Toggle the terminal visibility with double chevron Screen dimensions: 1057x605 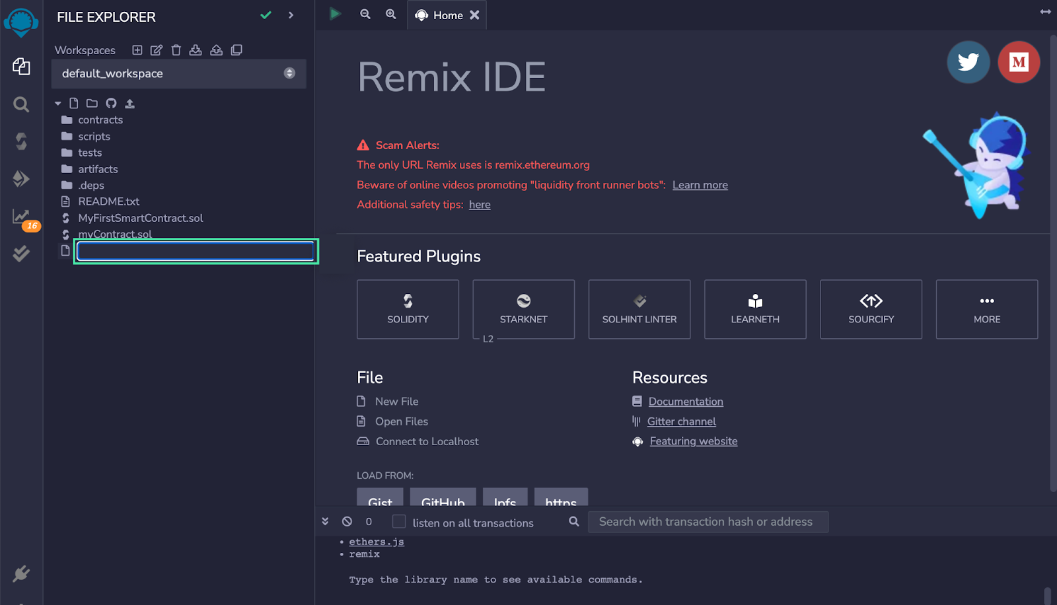[x=325, y=521]
